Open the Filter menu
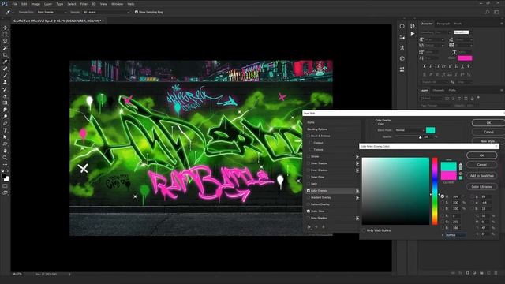Screen dimensions: 505x284 click(84, 4)
